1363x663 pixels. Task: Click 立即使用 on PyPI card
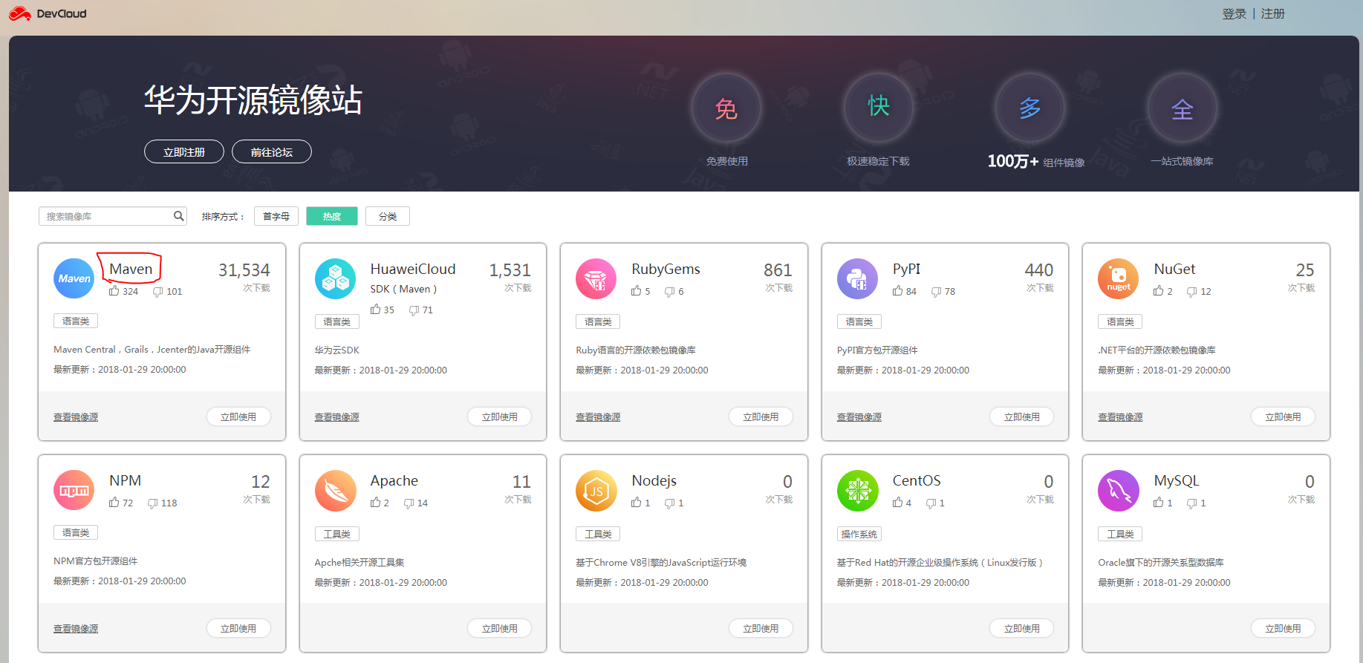[1022, 417]
